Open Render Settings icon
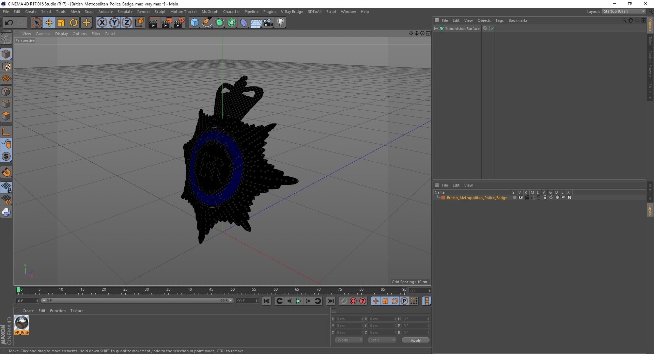654x354 pixels. point(179,23)
